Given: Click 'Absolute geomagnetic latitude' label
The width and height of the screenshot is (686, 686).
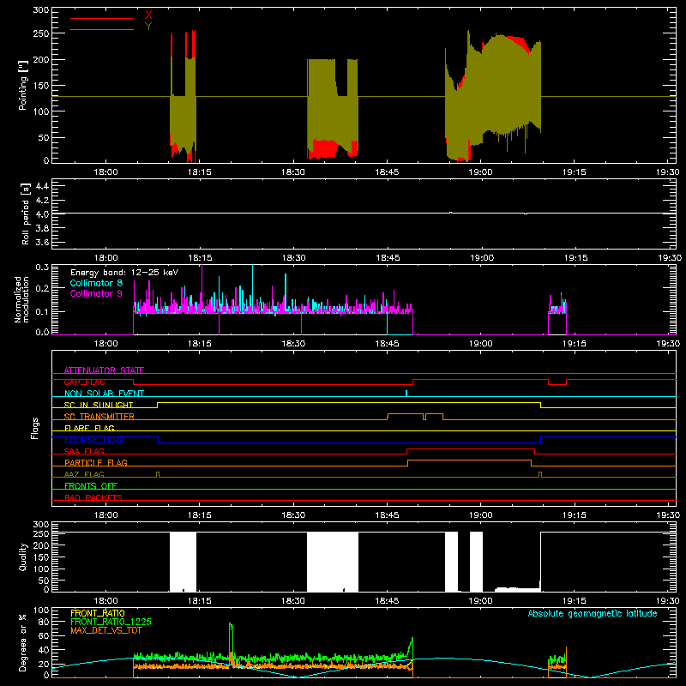Looking at the screenshot, I should pos(593,613).
